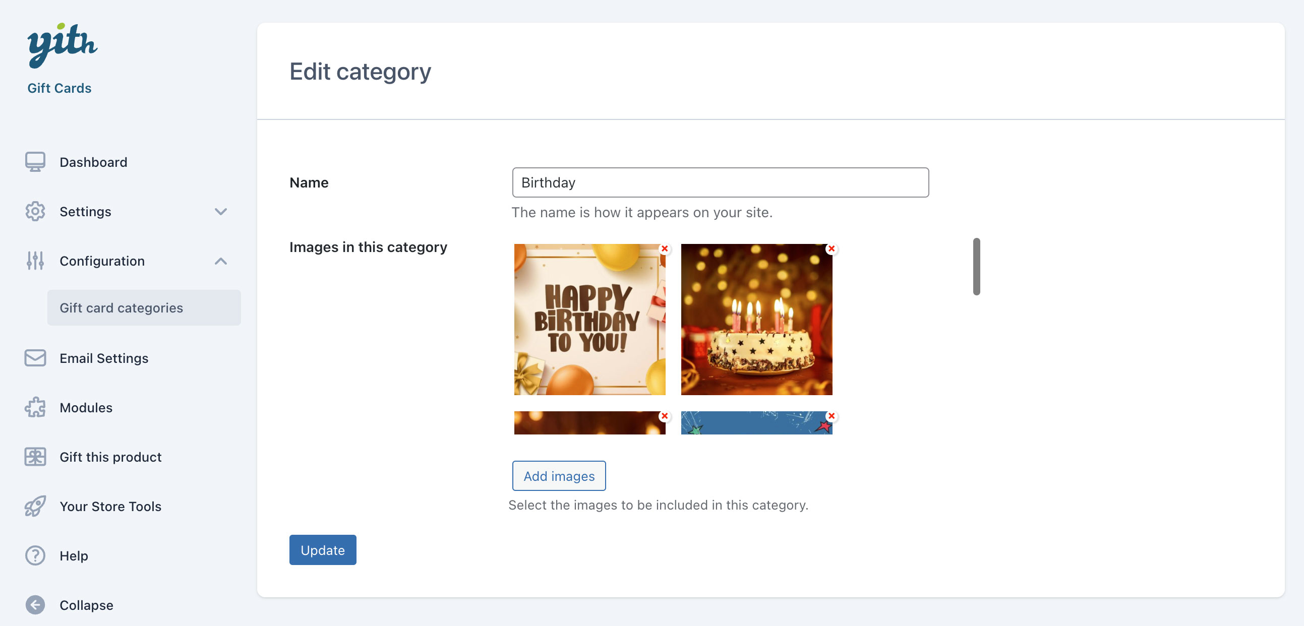Click the Your Store Tools rocket icon
The width and height of the screenshot is (1304, 626).
pos(35,506)
